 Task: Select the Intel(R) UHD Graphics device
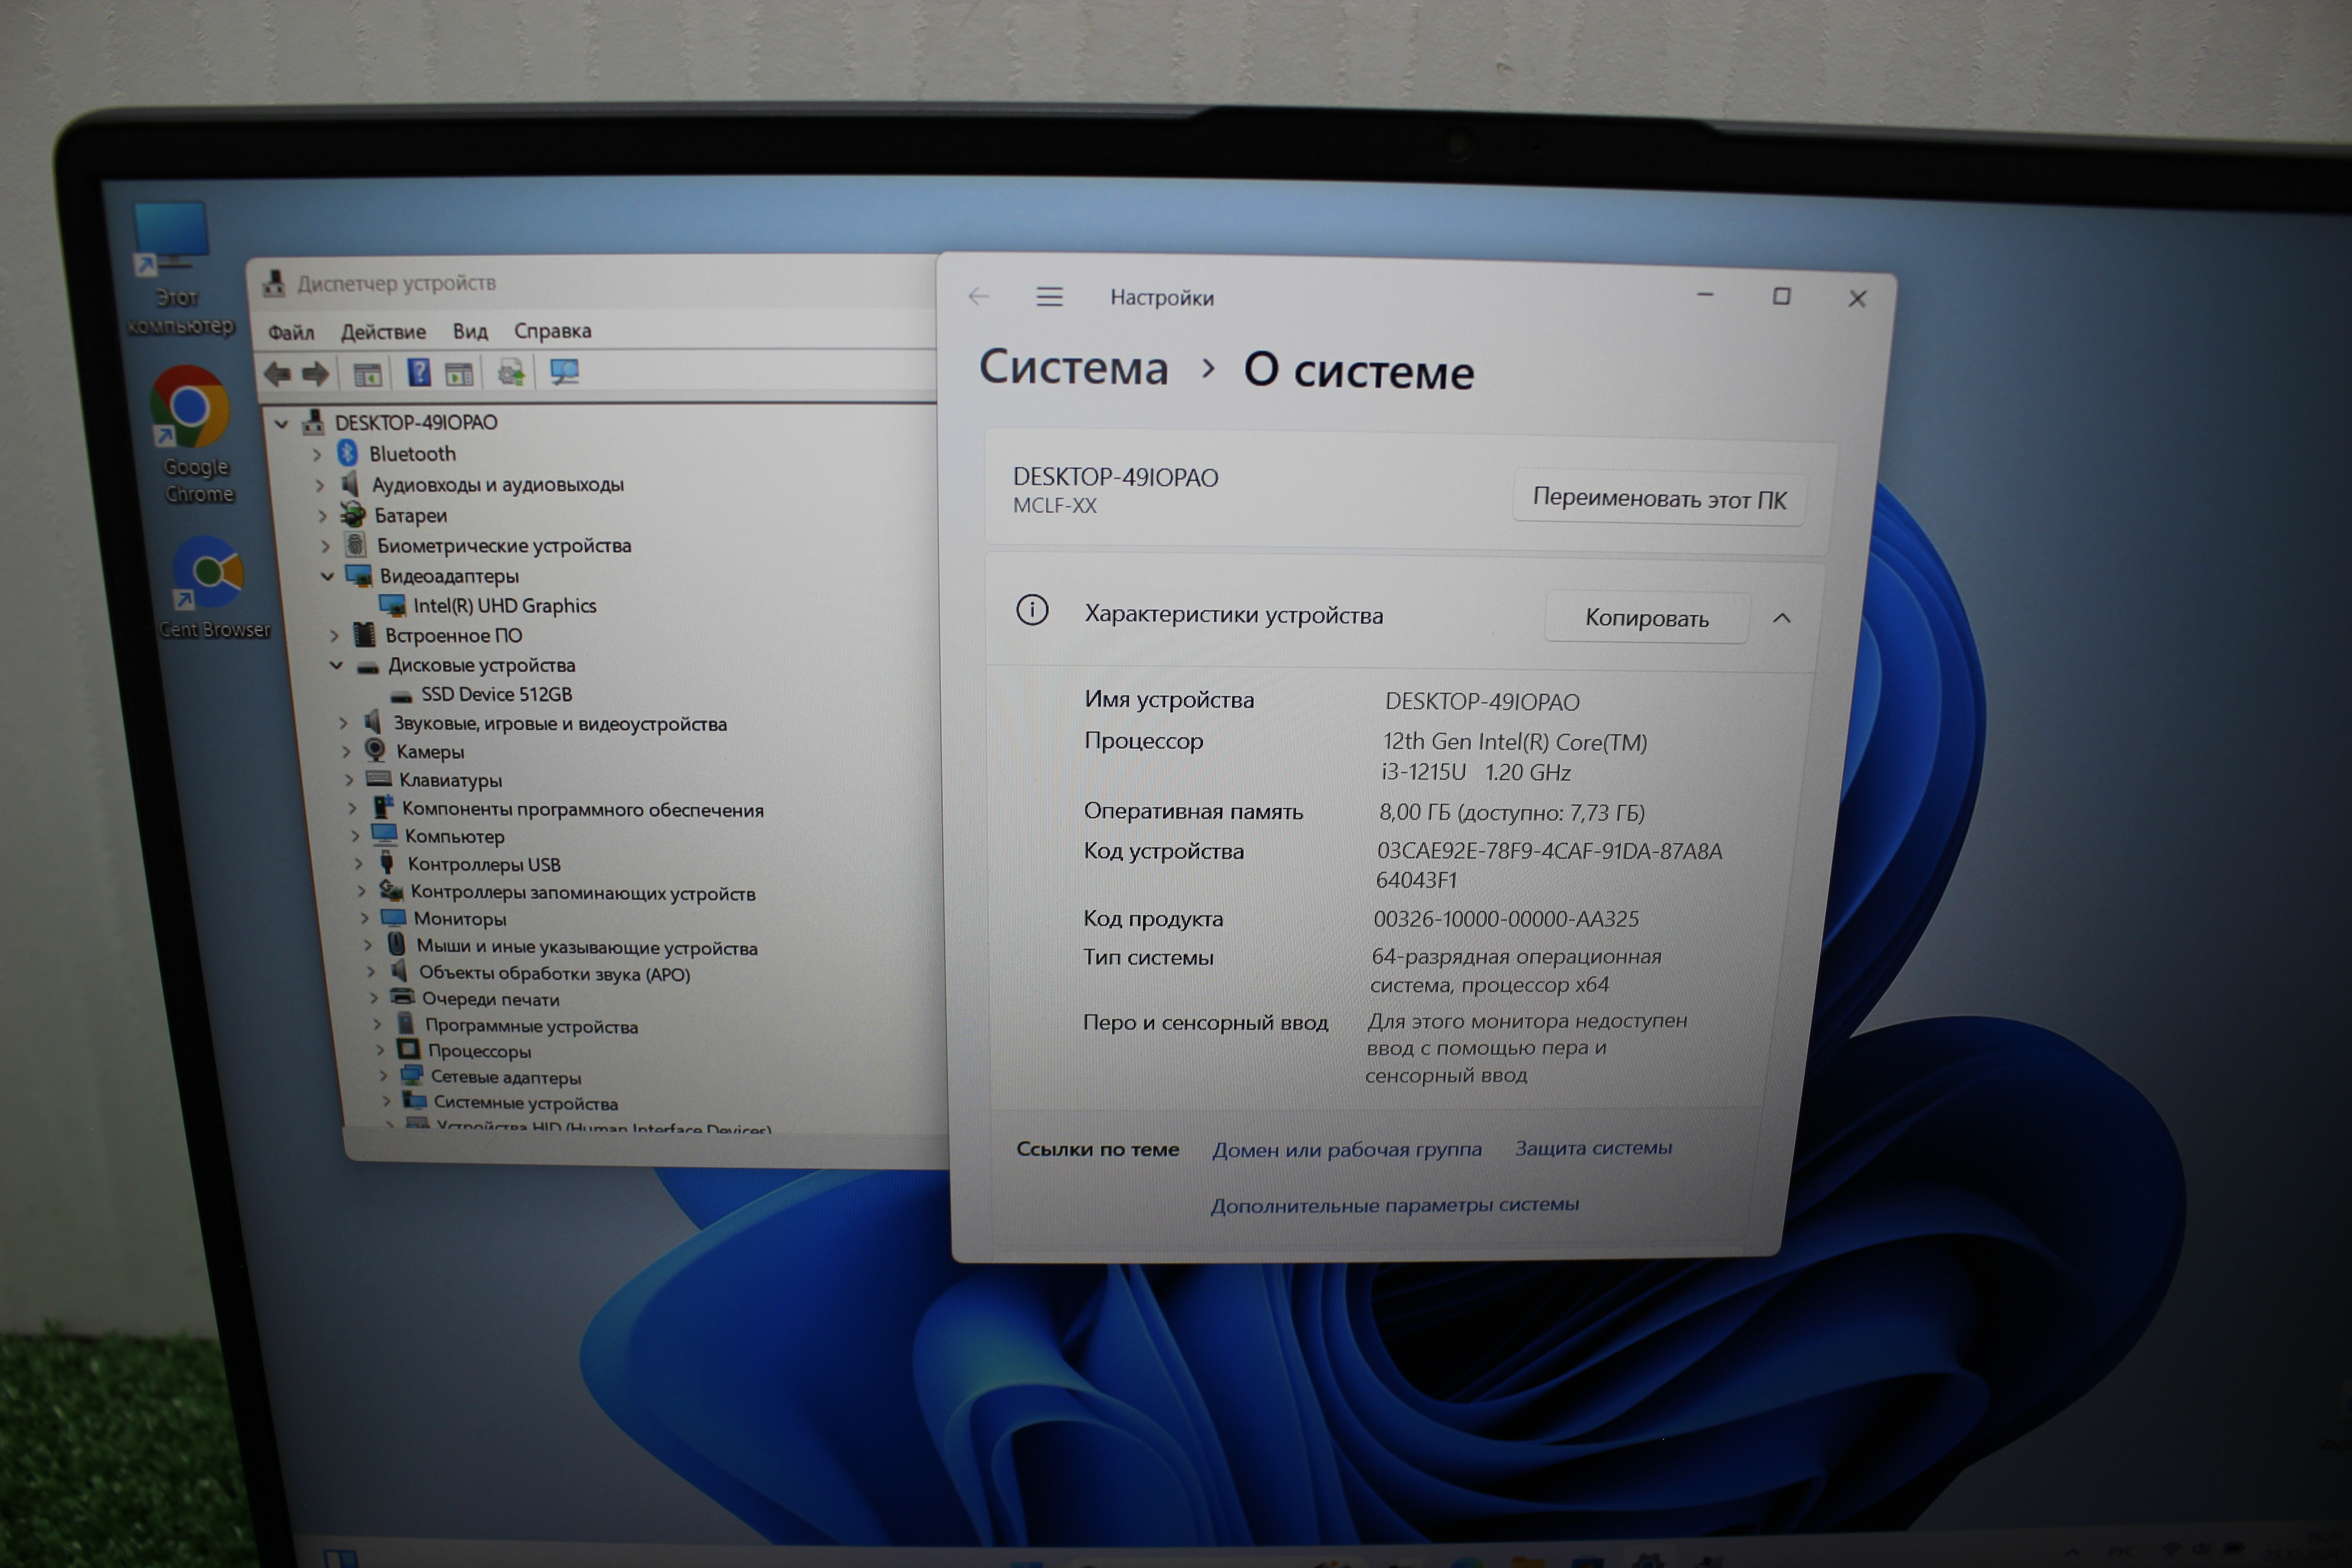pyautogui.click(x=504, y=606)
